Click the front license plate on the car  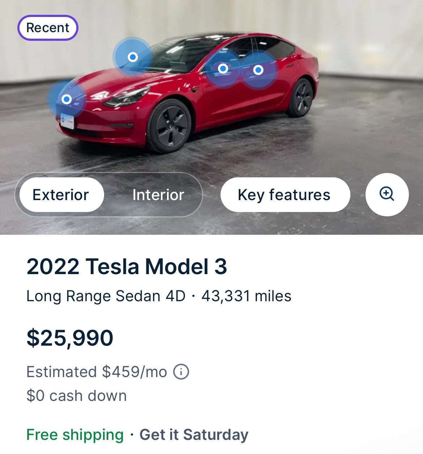coord(68,121)
